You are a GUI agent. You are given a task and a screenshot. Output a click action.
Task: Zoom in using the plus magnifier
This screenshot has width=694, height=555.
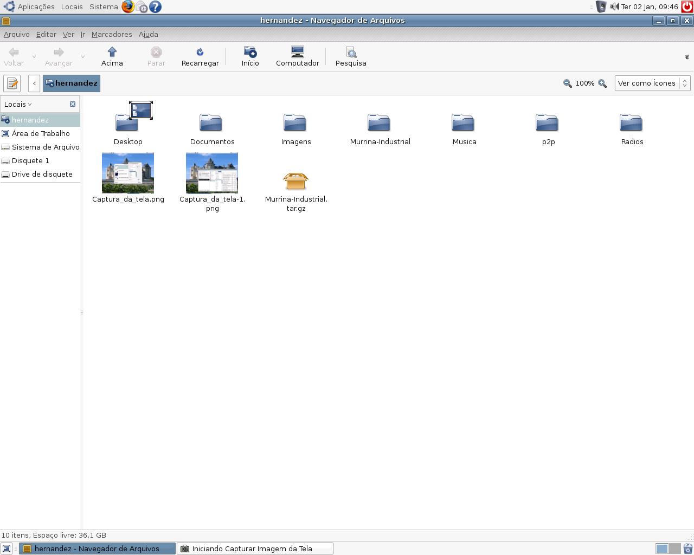(x=602, y=83)
